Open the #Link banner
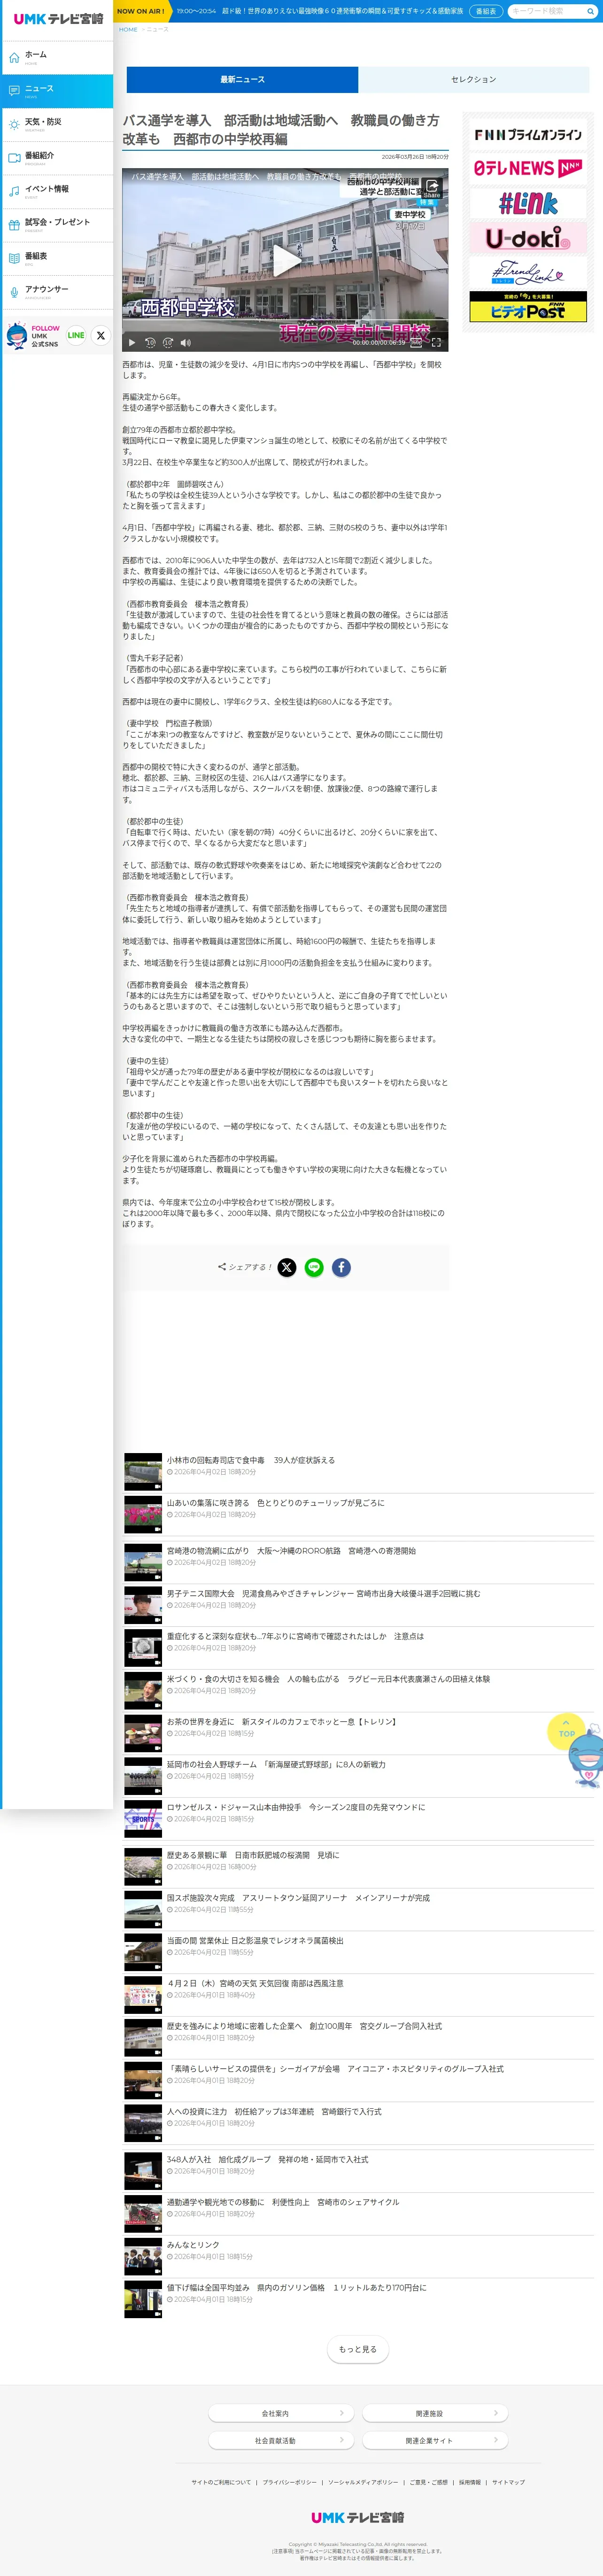The height and width of the screenshot is (2576, 603). click(x=528, y=204)
